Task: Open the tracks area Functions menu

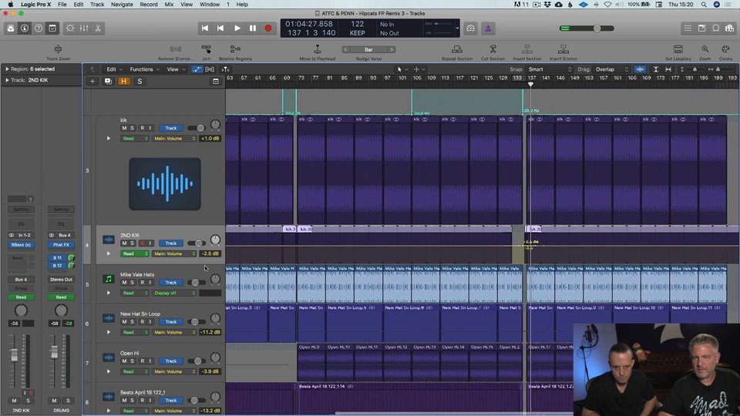Action: pyautogui.click(x=144, y=69)
